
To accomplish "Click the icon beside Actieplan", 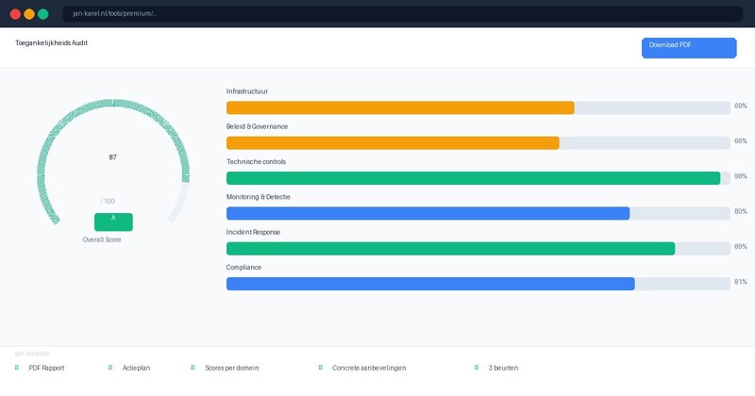I will (110, 368).
